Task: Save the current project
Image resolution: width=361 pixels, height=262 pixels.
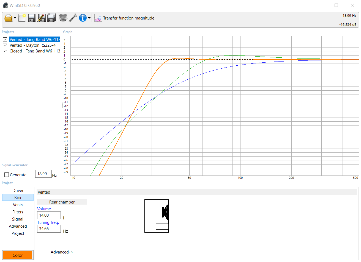Action: (32, 18)
